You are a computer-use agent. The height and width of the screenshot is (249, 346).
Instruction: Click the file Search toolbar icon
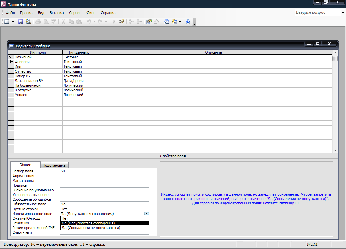click(x=28, y=22)
